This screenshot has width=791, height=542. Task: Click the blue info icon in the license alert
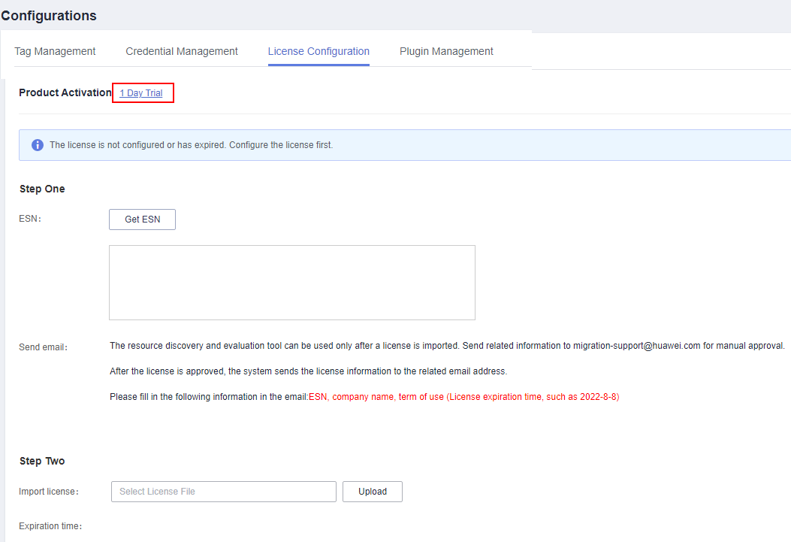[38, 145]
